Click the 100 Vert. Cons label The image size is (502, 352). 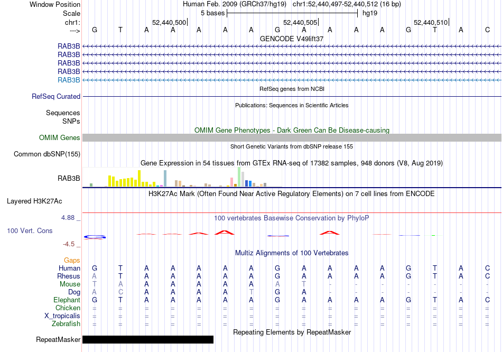pyautogui.click(x=30, y=230)
